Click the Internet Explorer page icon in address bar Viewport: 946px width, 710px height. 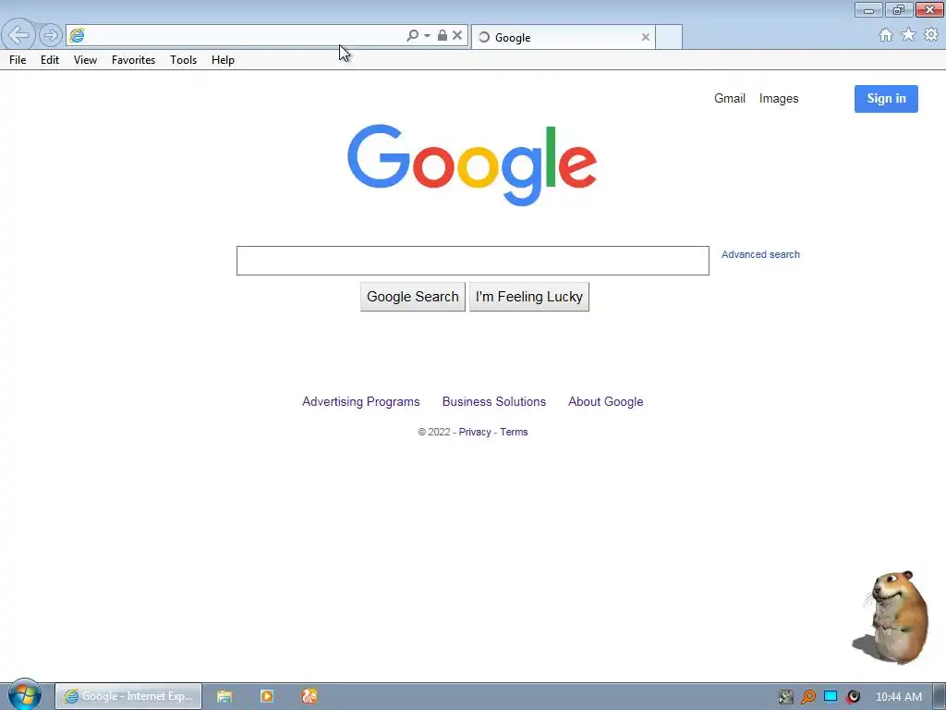pos(77,36)
